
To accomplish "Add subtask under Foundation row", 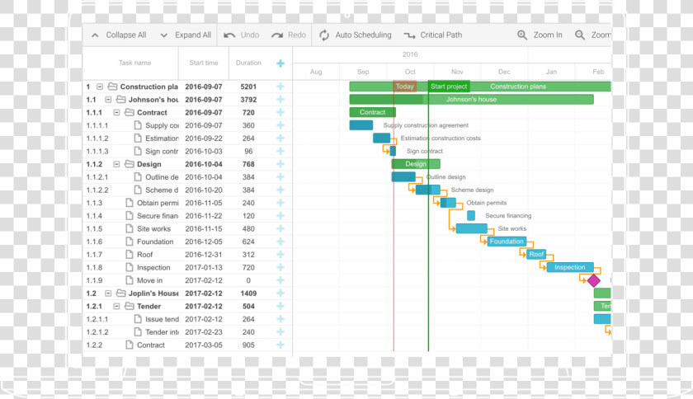I will click(280, 242).
